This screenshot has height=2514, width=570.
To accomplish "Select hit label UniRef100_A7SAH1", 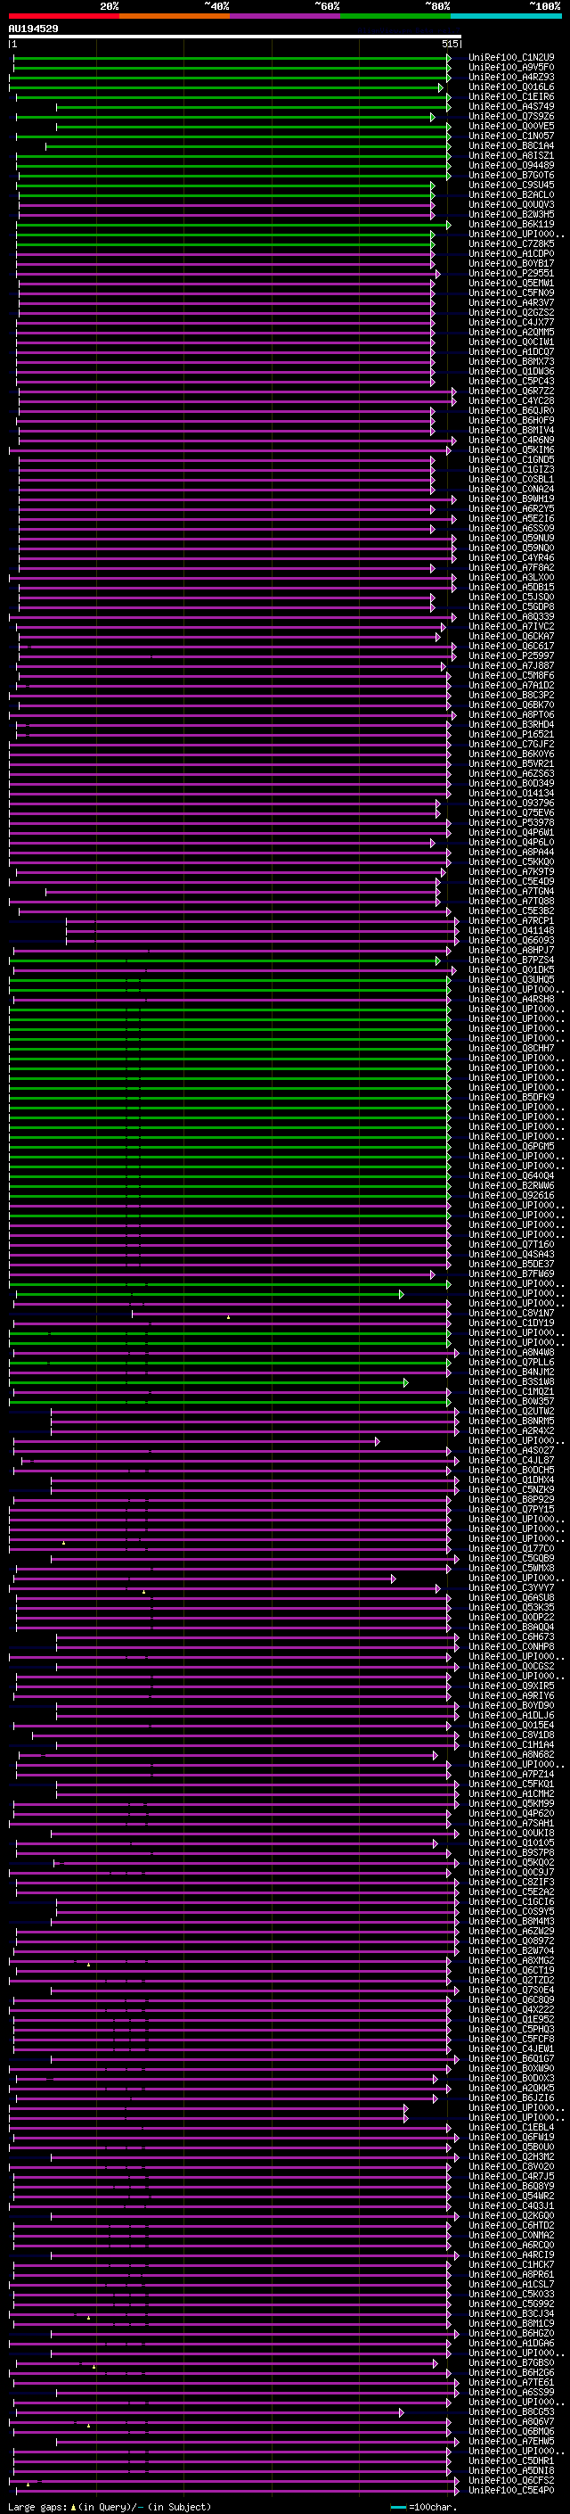I will 511,1823.
